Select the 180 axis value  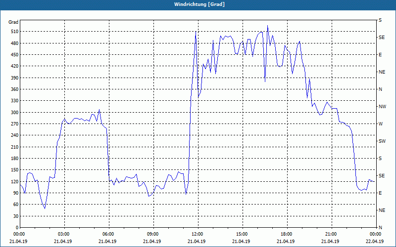tap(15, 159)
